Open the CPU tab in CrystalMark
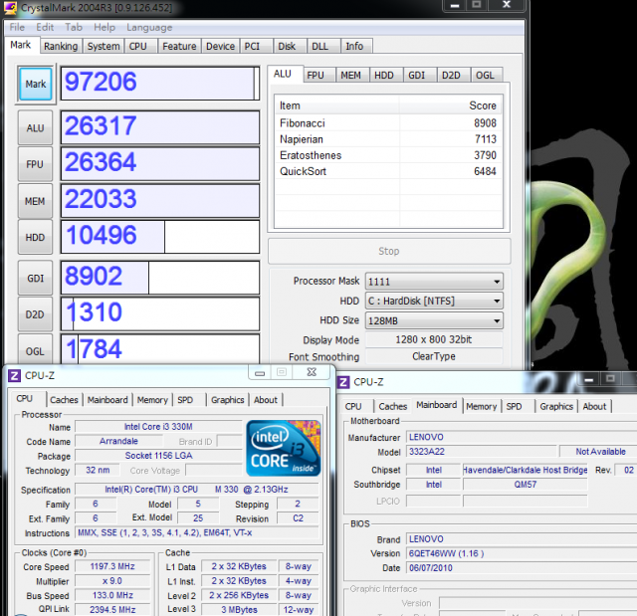Screen dimensions: 637x616 [x=138, y=47]
